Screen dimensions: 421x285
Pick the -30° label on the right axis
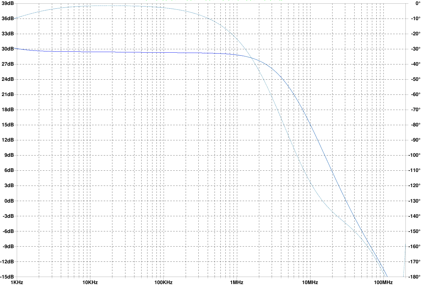point(415,49)
